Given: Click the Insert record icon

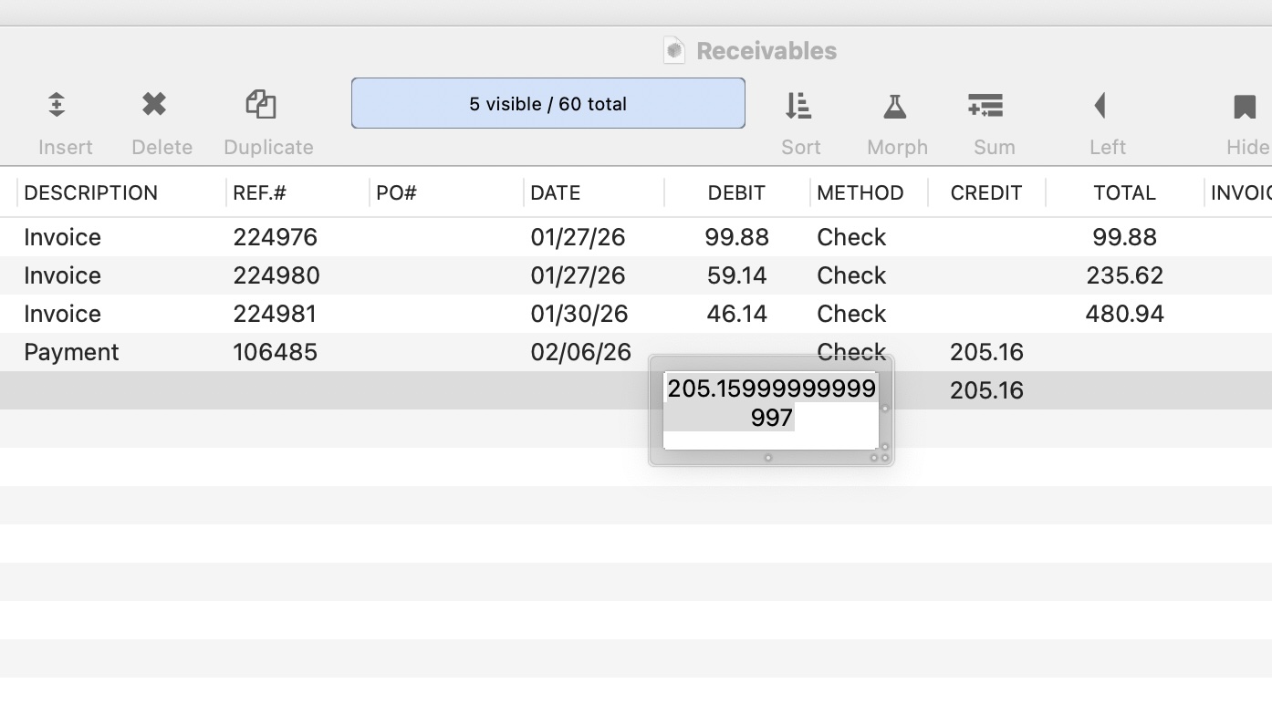Looking at the screenshot, I should click(57, 106).
